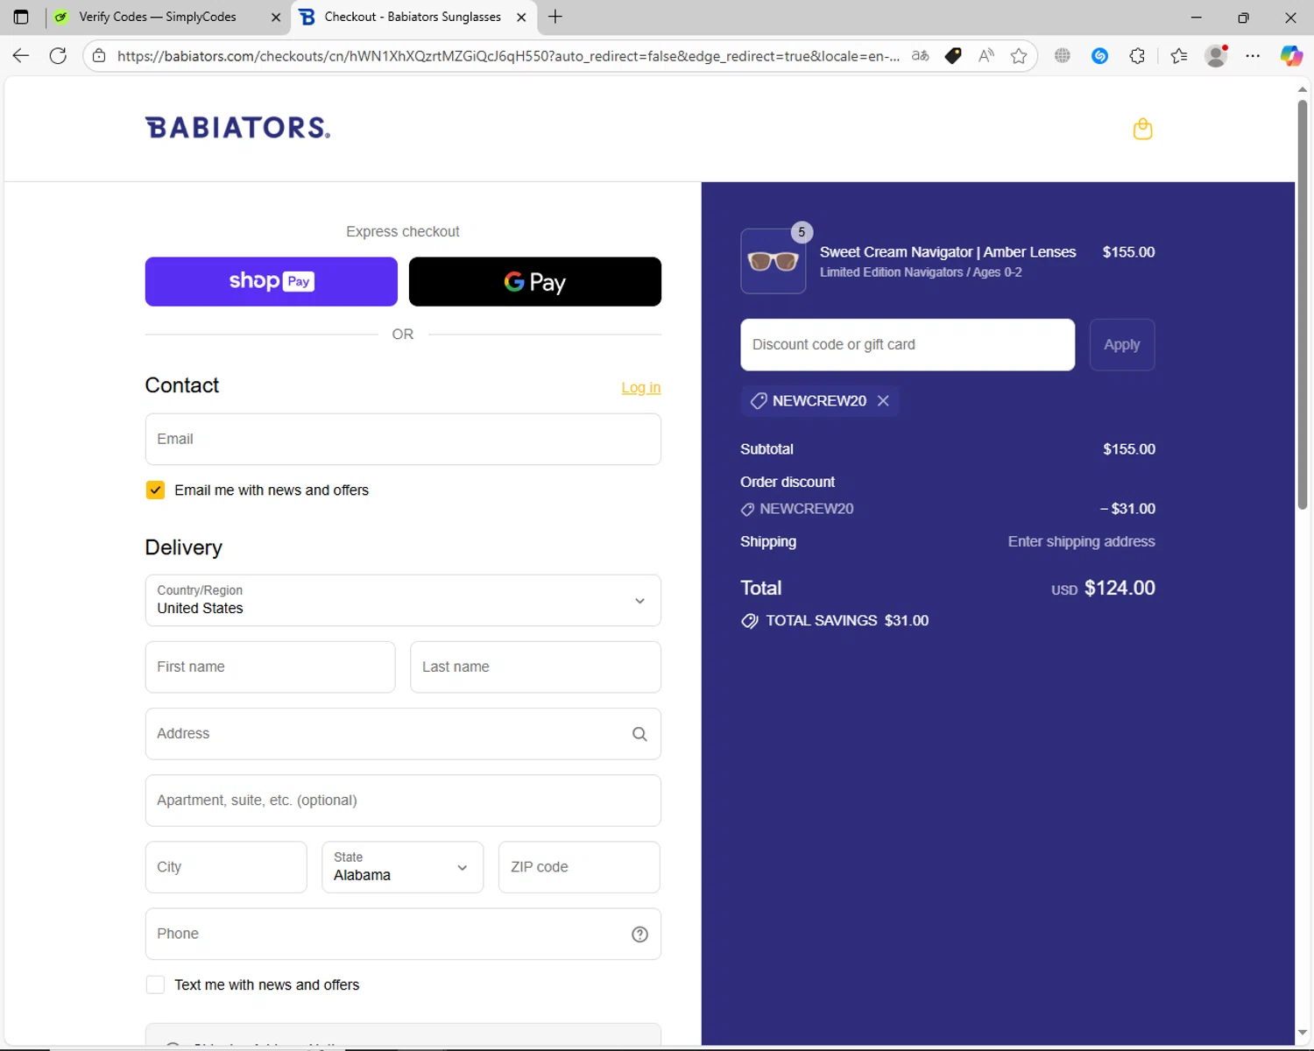This screenshot has height=1051, width=1314.
Task: Close the Checkout Babiators tab
Action: pos(521,17)
